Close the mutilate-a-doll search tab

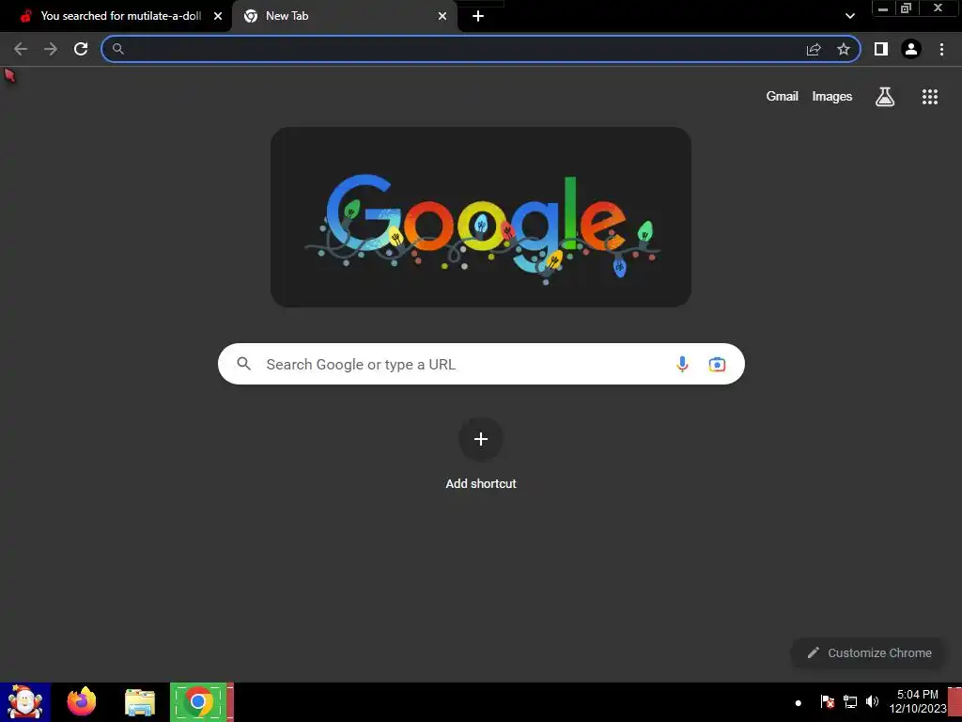pos(218,16)
